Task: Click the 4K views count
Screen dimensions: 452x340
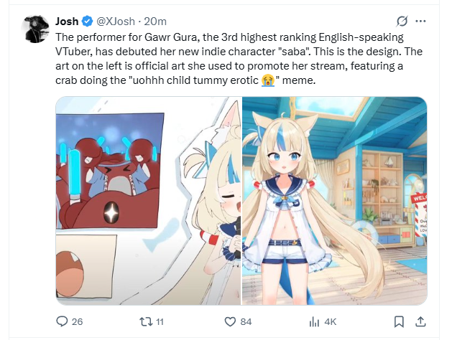Action: point(331,321)
